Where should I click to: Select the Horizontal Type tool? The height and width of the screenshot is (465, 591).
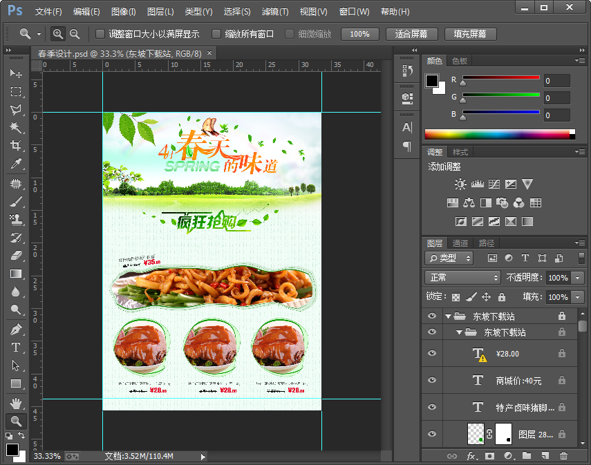click(x=15, y=348)
